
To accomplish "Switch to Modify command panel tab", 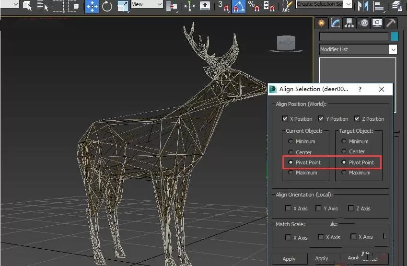I will click(336, 23).
